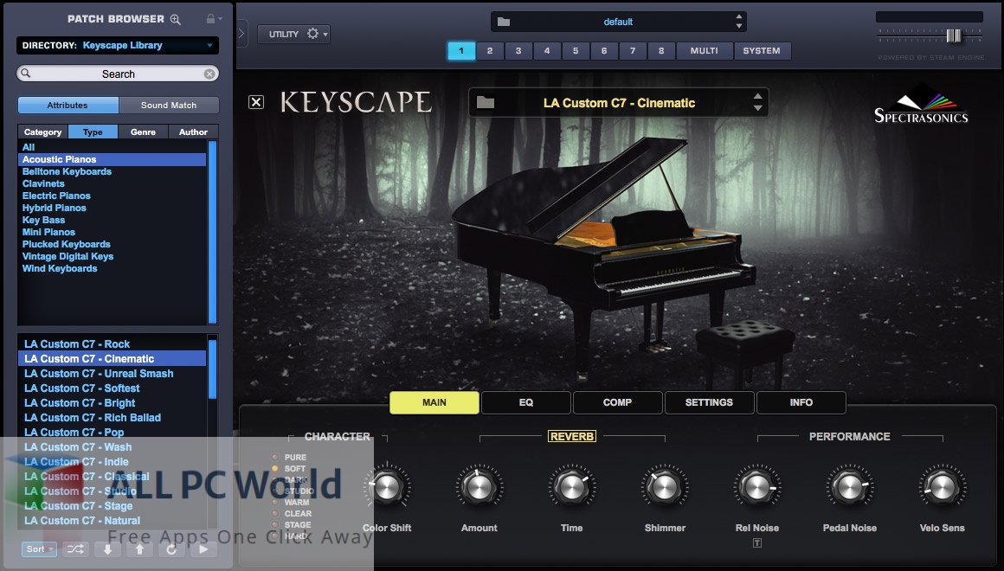Switch to the COMP tab
This screenshot has height=571, width=1004.
(617, 402)
